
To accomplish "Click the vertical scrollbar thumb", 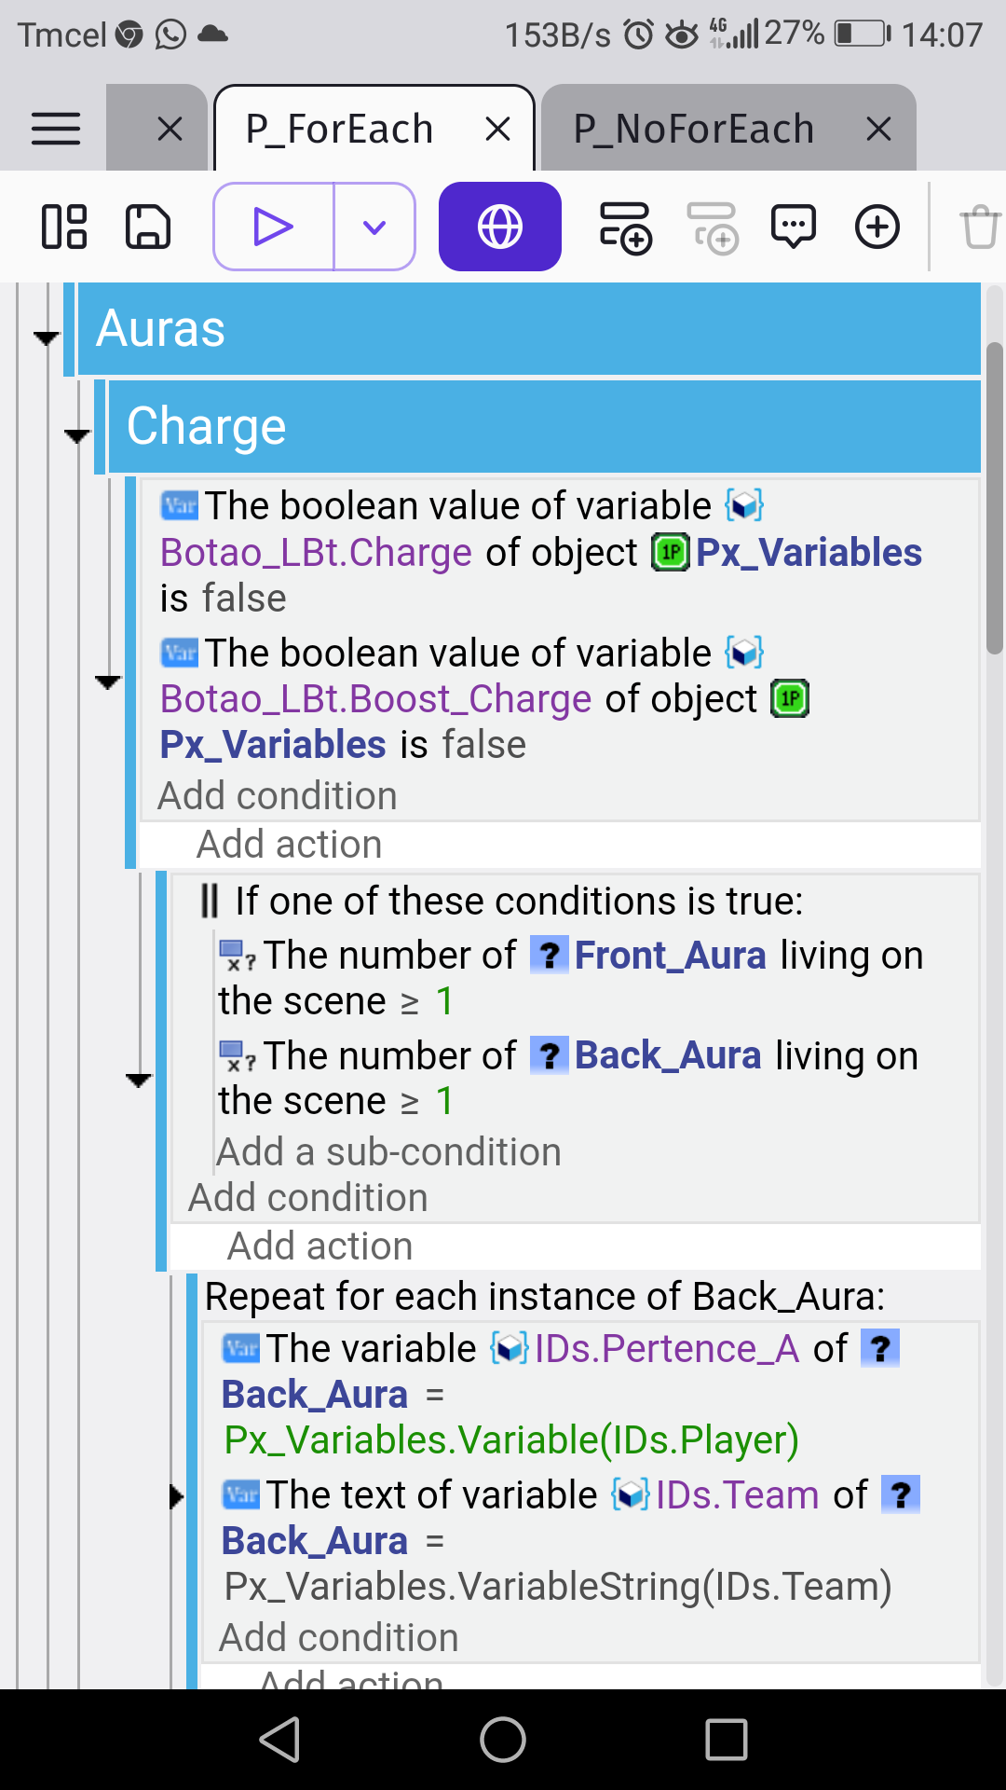I will [995, 499].
